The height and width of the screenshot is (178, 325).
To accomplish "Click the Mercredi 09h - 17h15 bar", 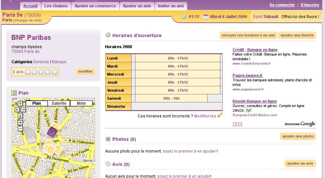I will pyautogui.click(x=178, y=74).
